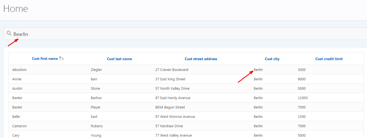Select last name cell Young
Image resolution: width=367 pixels, height=138 pixels.
[x=95, y=135]
